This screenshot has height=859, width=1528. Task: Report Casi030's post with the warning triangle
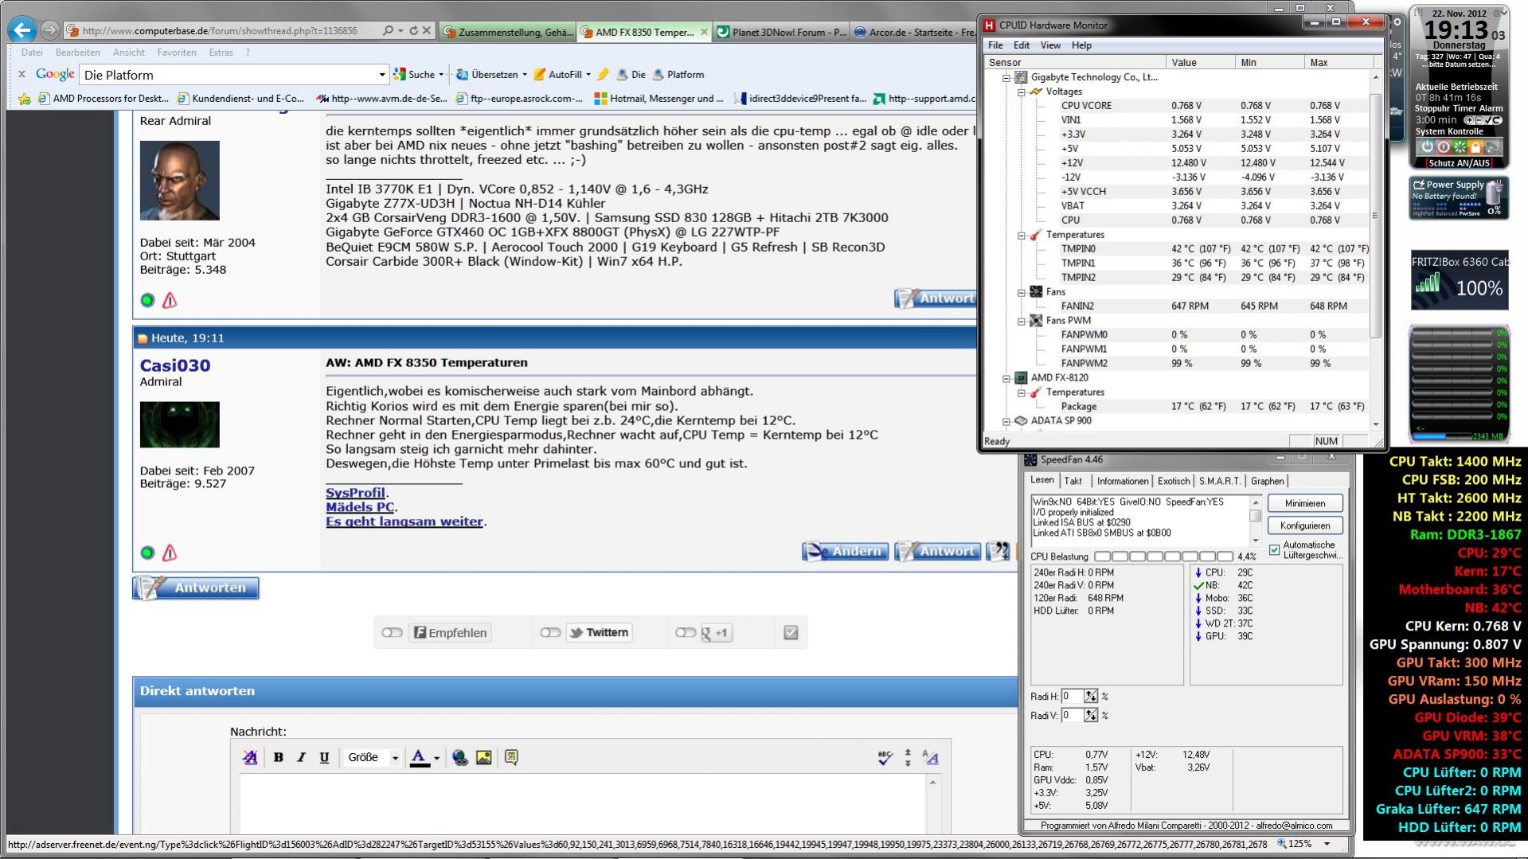coord(170,552)
